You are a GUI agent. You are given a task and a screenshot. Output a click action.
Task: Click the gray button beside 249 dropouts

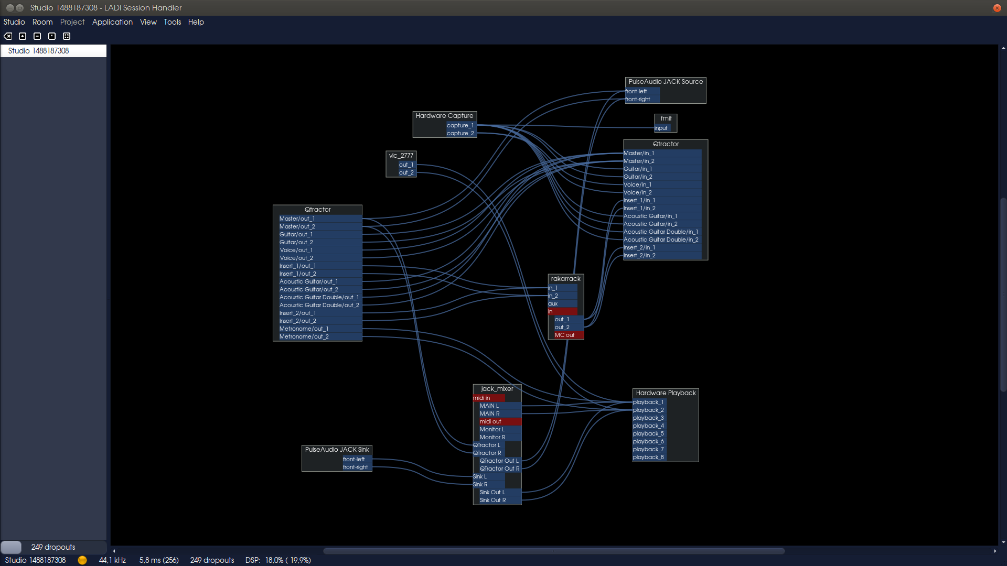click(x=11, y=547)
